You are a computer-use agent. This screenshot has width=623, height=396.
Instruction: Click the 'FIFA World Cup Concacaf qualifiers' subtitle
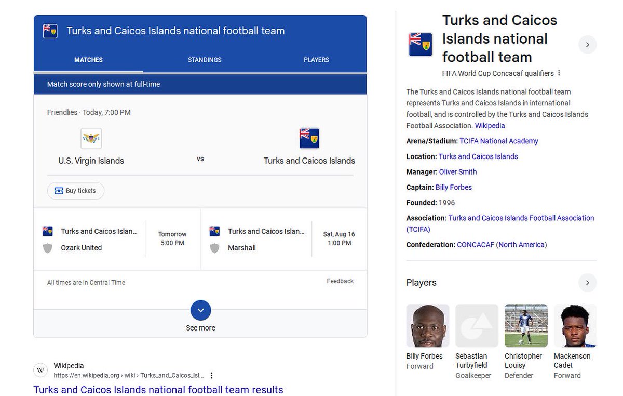[x=498, y=73]
